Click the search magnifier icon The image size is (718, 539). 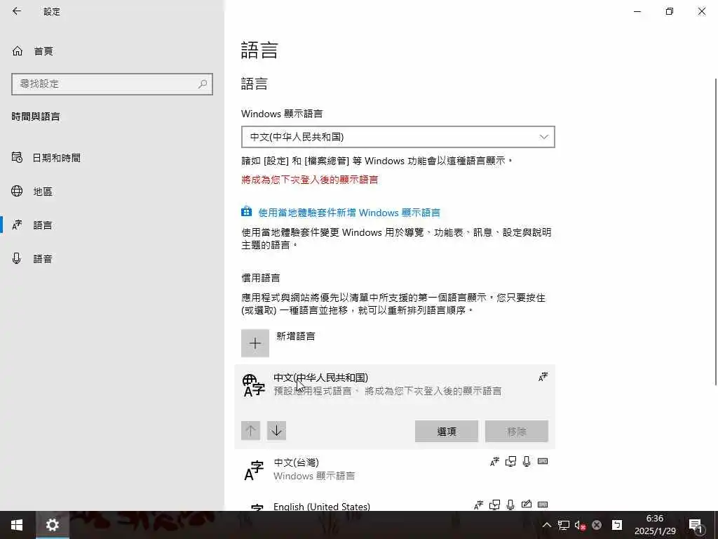pyautogui.click(x=203, y=84)
